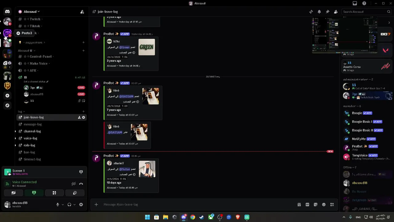Image resolution: width=394 pixels, height=222 pixels.
Task: Click Set a channel status
Action: click(36, 82)
